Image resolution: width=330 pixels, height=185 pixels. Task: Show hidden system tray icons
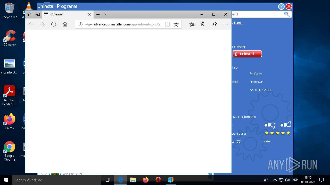(x=275, y=180)
